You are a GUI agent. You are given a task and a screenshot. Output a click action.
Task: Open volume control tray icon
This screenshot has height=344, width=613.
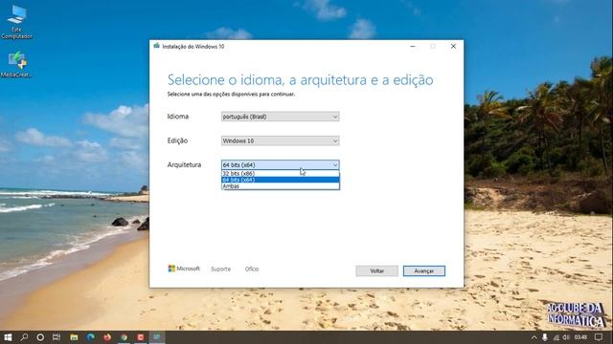tap(566, 337)
